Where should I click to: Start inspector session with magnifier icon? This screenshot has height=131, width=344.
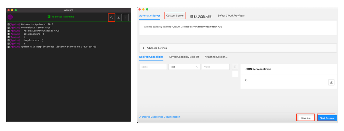coord(112,17)
